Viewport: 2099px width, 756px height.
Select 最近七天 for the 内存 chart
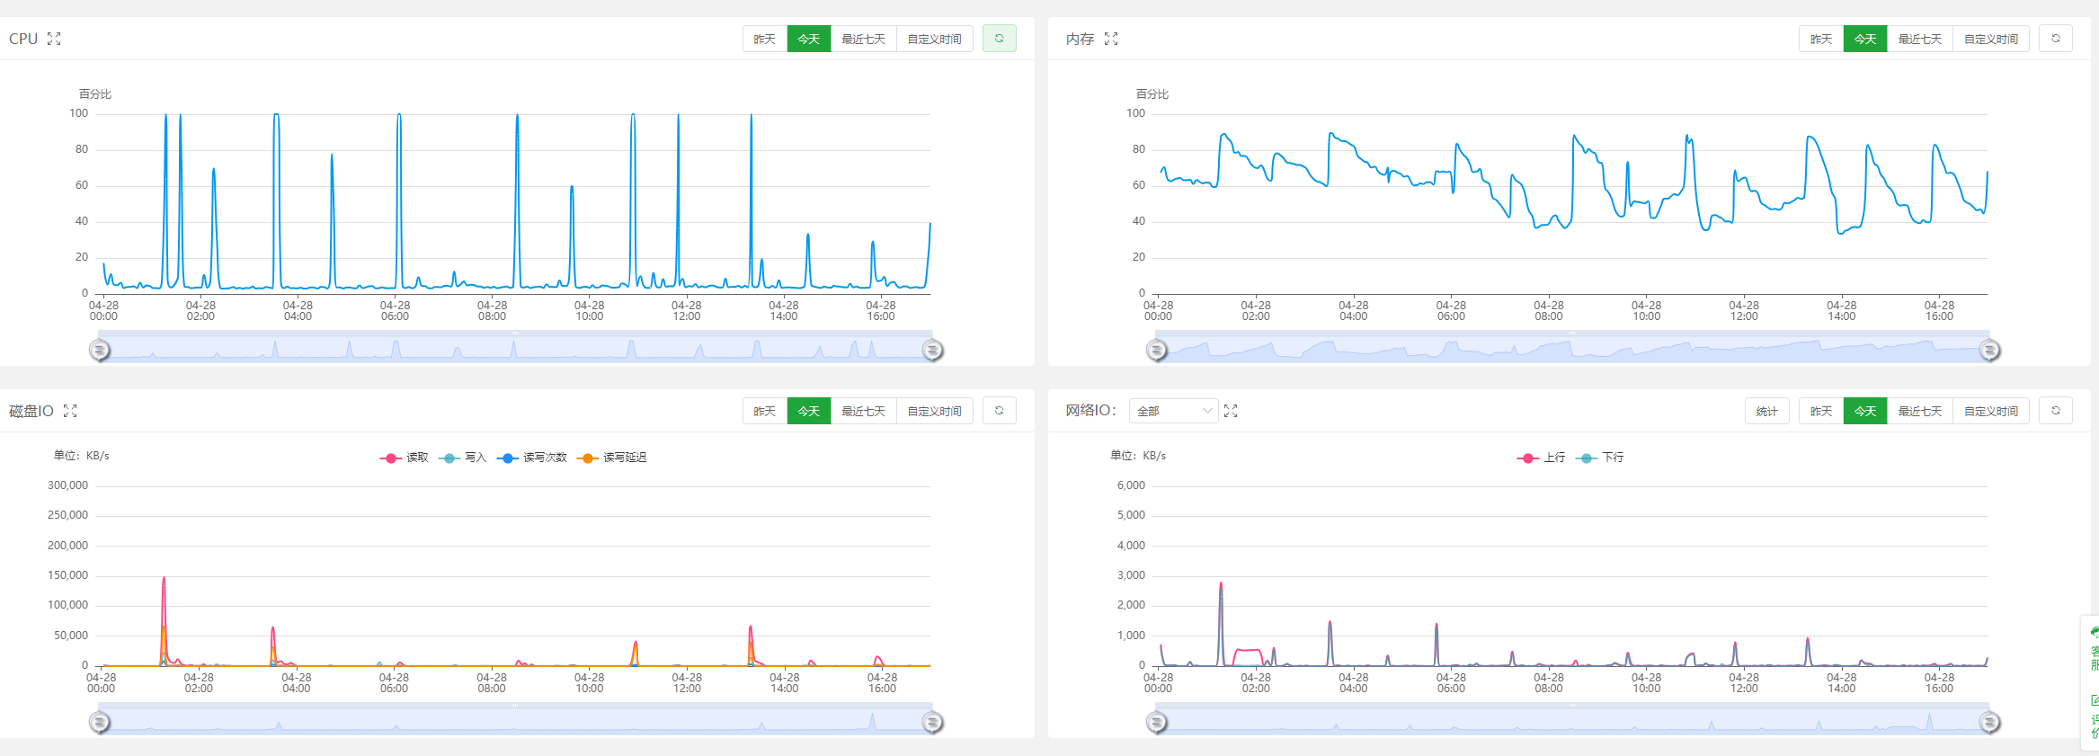(x=1920, y=39)
